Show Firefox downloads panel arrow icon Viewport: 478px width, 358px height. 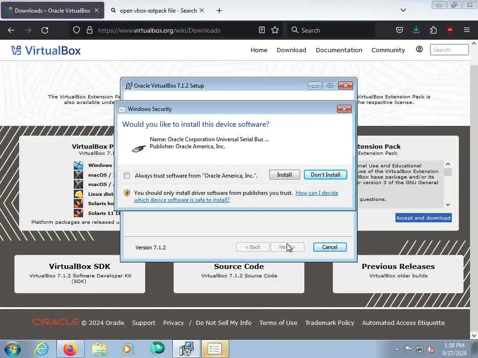pyautogui.click(x=416, y=30)
